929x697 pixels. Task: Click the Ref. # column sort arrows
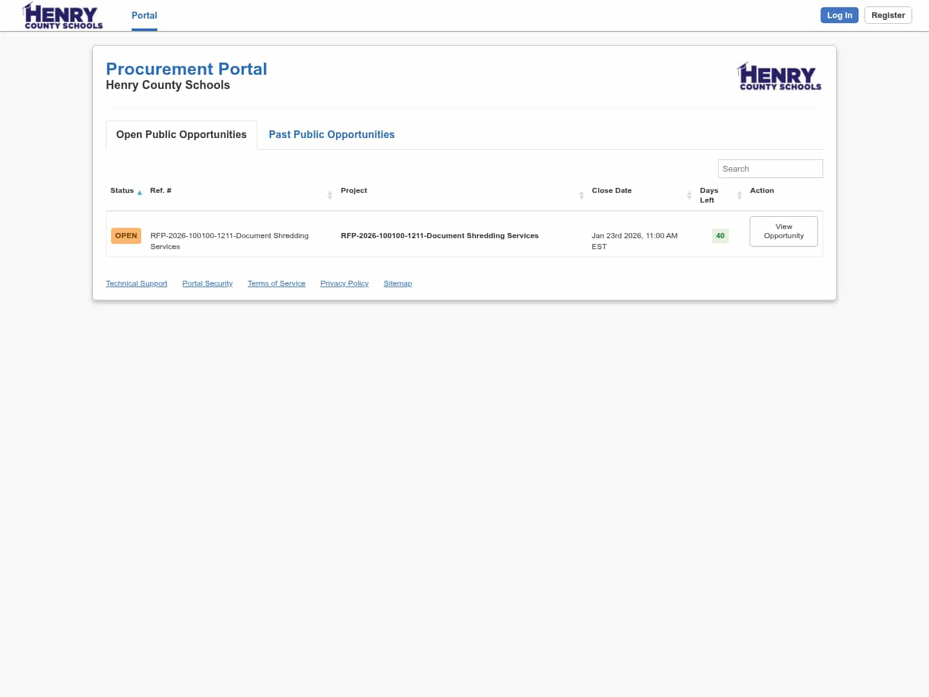click(330, 194)
